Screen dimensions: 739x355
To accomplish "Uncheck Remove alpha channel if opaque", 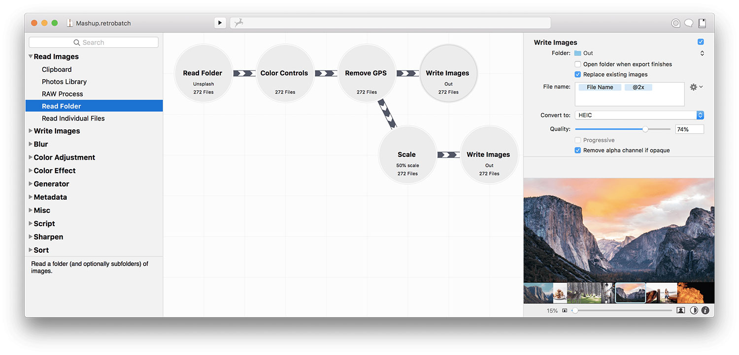I will pyautogui.click(x=578, y=150).
